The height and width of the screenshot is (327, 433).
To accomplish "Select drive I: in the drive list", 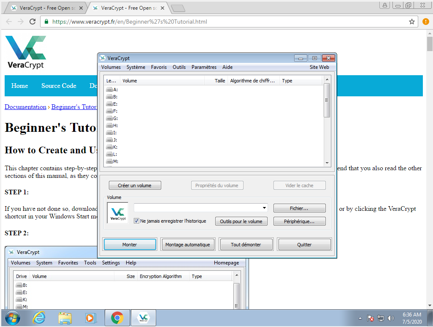I will click(111, 133).
